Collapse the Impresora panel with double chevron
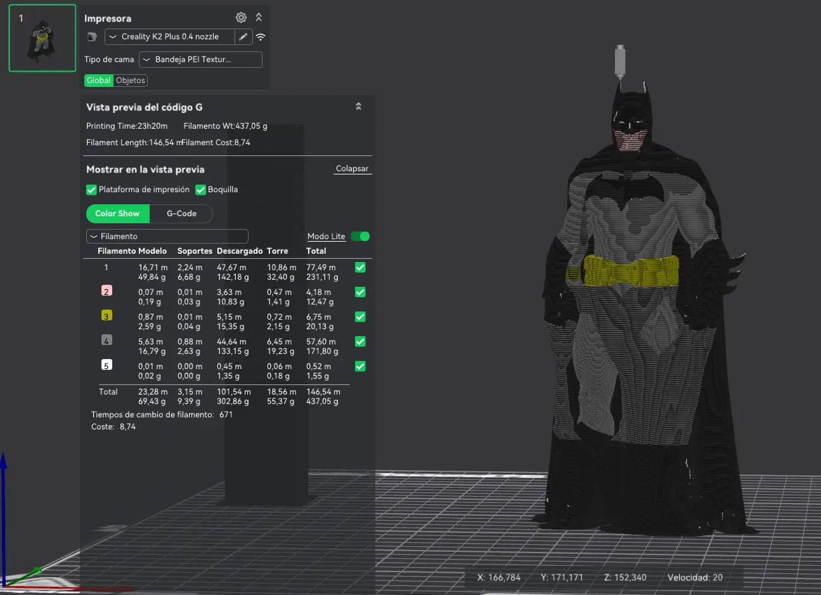Viewport: 821px width, 595px height. click(x=259, y=18)
